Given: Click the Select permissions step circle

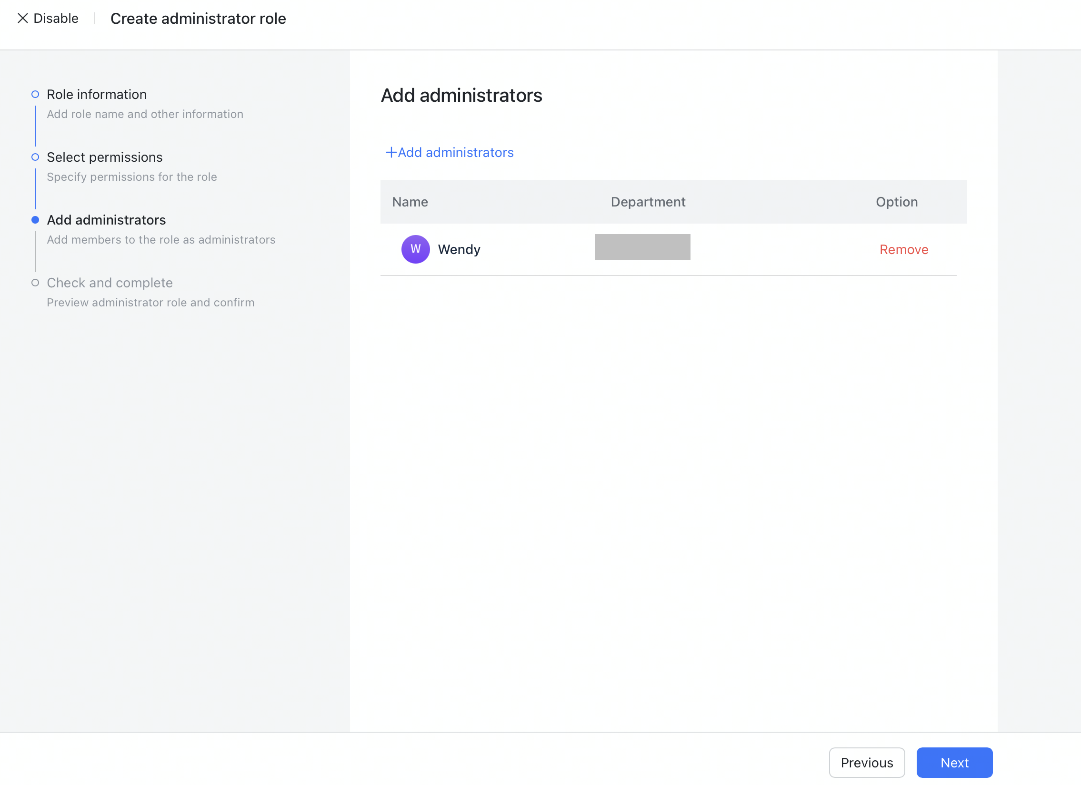Looking at the screenshot, I should coord(35,157).
